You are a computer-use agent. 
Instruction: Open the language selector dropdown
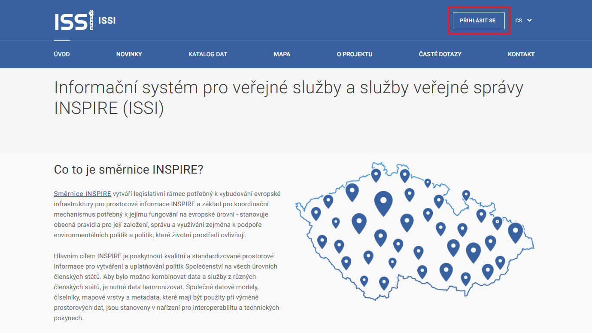(523, 20)
